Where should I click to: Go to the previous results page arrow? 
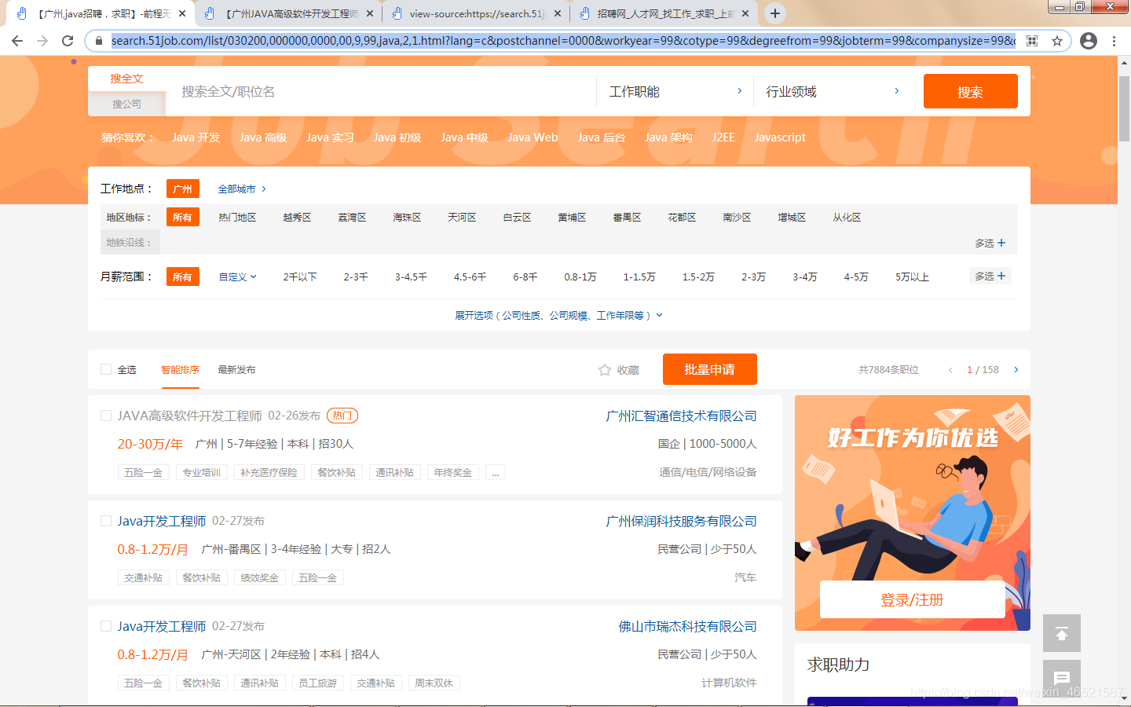tap(950, 370)
